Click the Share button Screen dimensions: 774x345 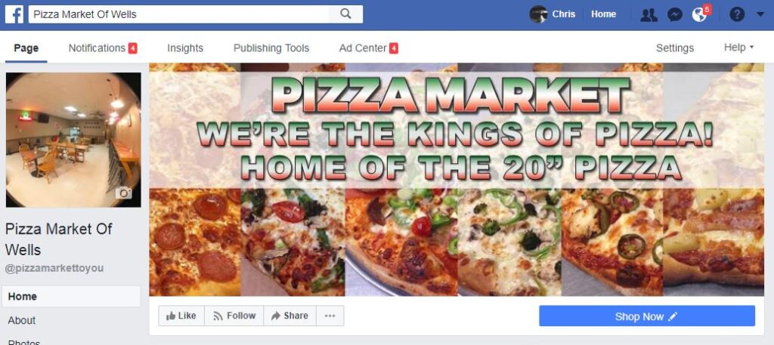coord(289,316)
